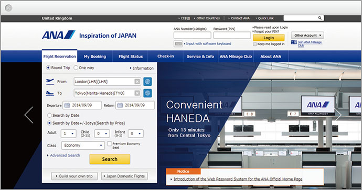Show previous banner slide with left arrow
The height and width of the screenshot is (190, 362).
tap(29, 115)
